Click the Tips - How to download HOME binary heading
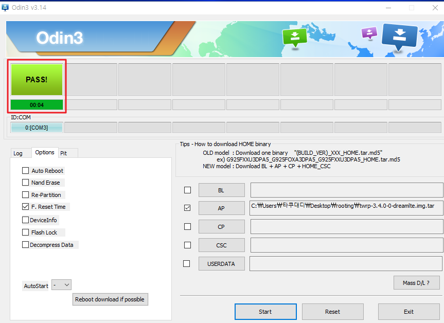The width and height of the screenshot is (444, 323). pyautogui.click(x=225, y=144)
